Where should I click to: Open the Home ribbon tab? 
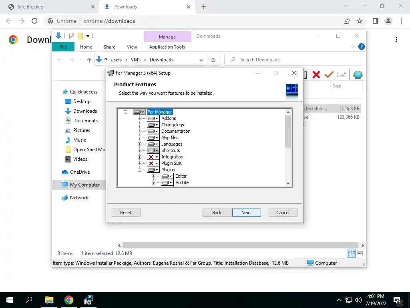[86, 47]
